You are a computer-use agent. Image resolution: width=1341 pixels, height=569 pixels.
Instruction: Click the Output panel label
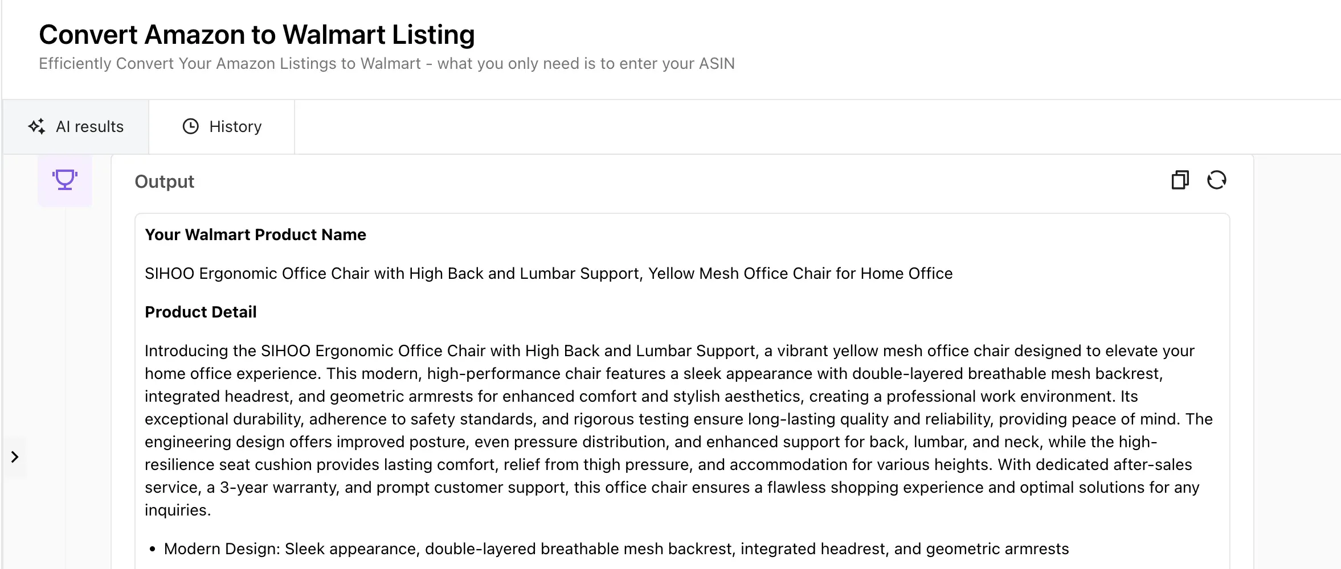tap(164, 181)
